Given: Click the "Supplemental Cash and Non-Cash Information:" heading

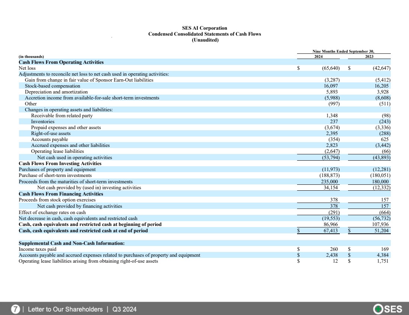Looking at the screenshot, I should point(71,243).
